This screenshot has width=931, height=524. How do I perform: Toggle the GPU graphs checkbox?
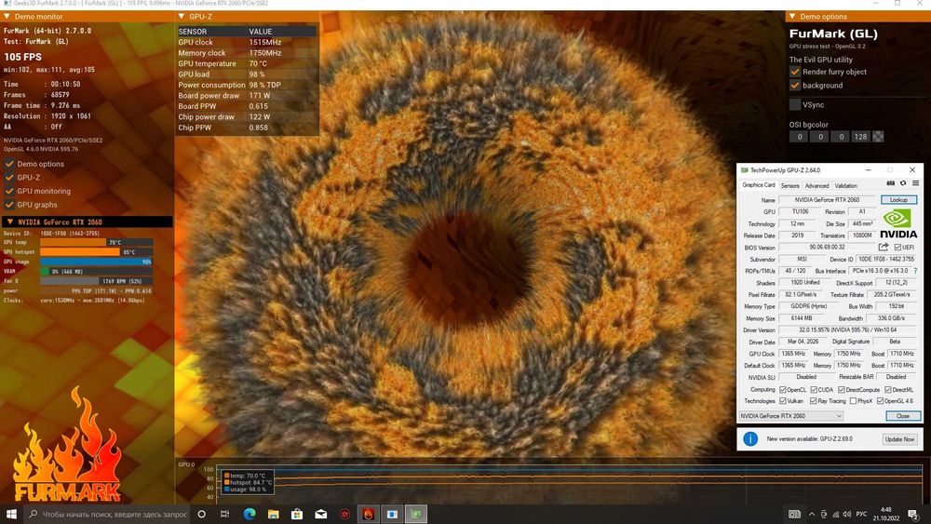point(9,205)
